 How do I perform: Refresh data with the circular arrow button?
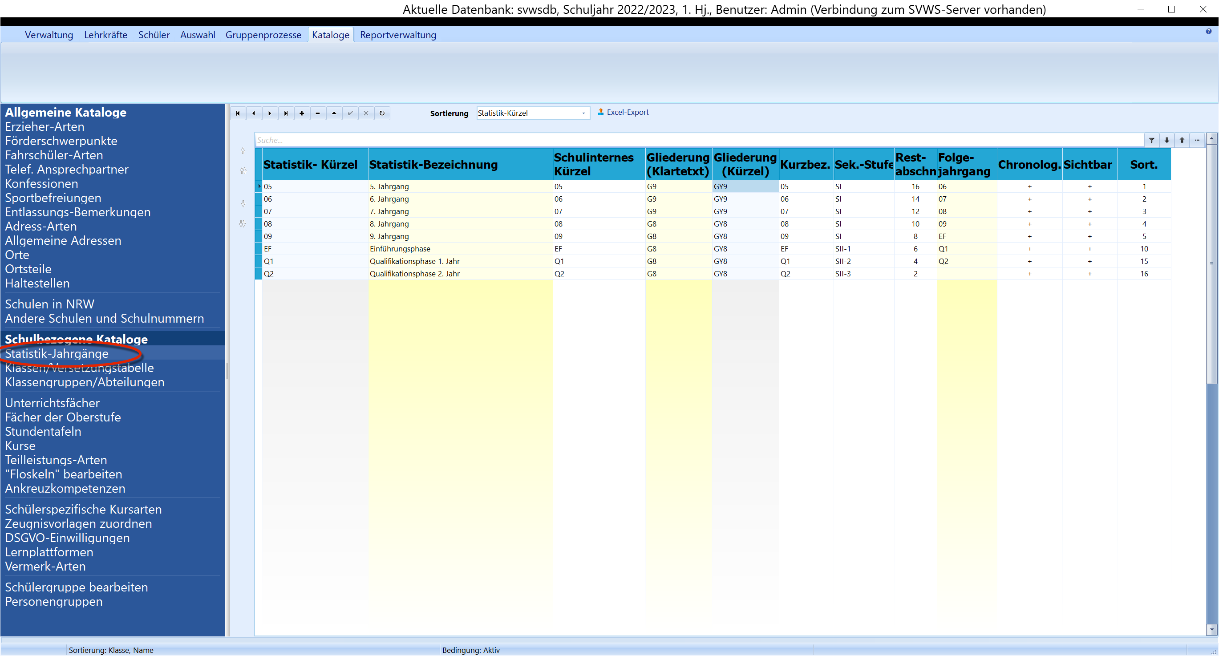point(382,113)
